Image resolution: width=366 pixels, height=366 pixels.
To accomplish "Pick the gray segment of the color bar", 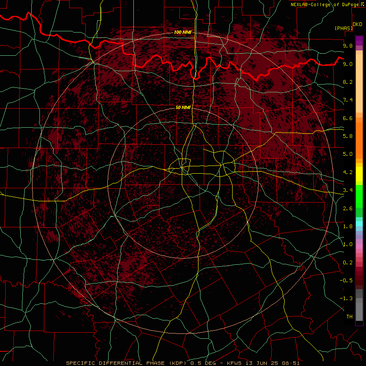I will [x=359, y=310].
